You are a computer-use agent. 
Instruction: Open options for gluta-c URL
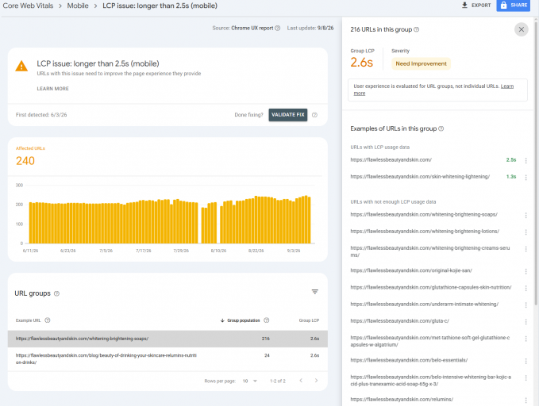pos(526,322)
